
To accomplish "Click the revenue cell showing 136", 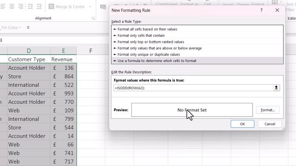I will tap(63, 68).
